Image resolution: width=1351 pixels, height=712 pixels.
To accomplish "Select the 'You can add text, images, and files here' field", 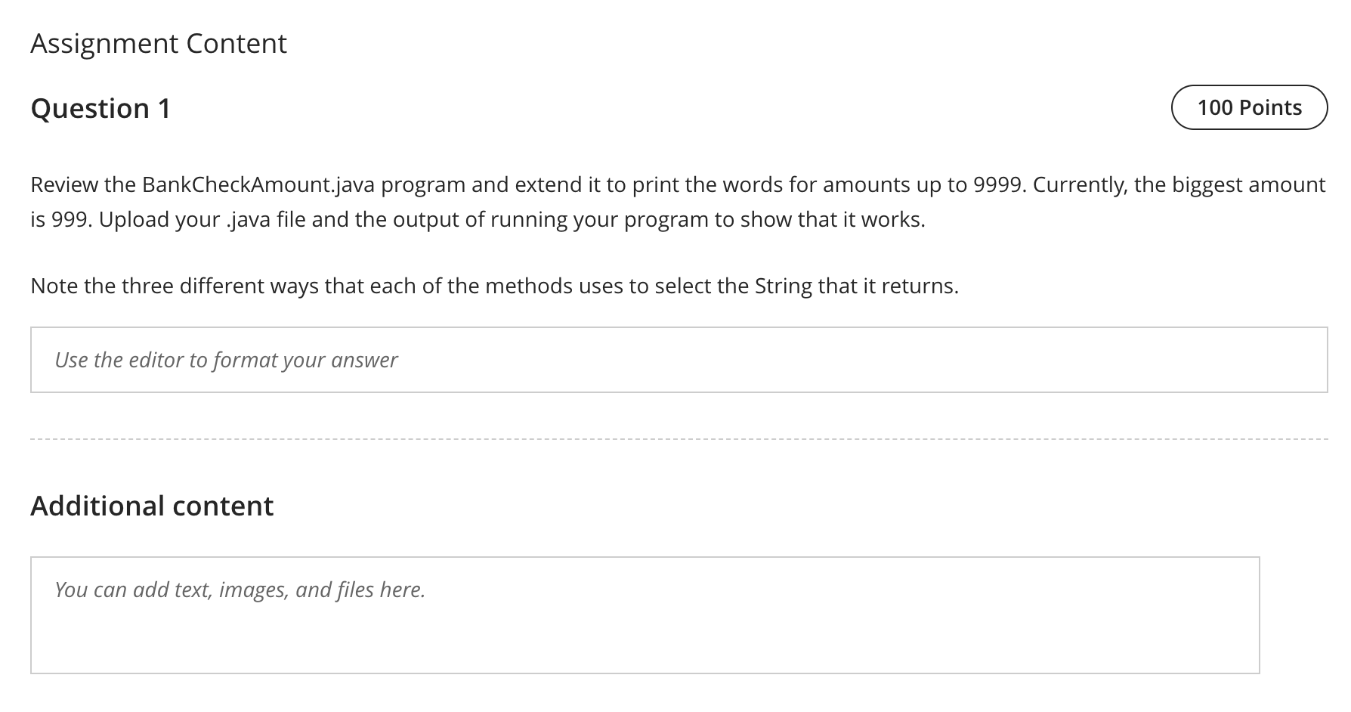I will coord(238,589).
